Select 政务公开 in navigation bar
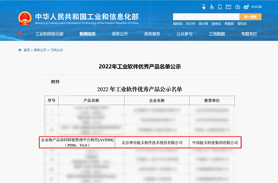This screenshot has height=183, width=278. click(x=120, y=34)
